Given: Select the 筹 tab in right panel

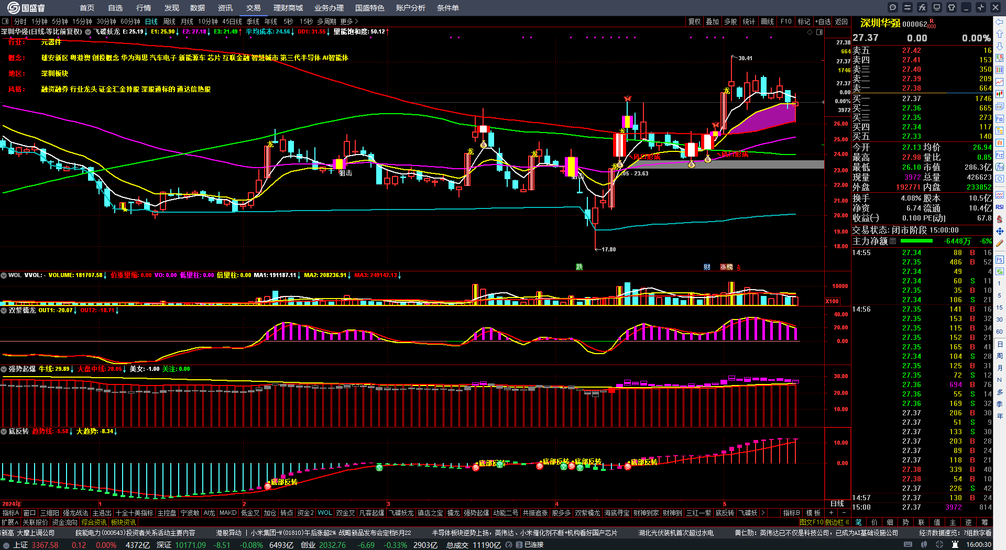Looking at the screenshot, I should click(985, 522).
